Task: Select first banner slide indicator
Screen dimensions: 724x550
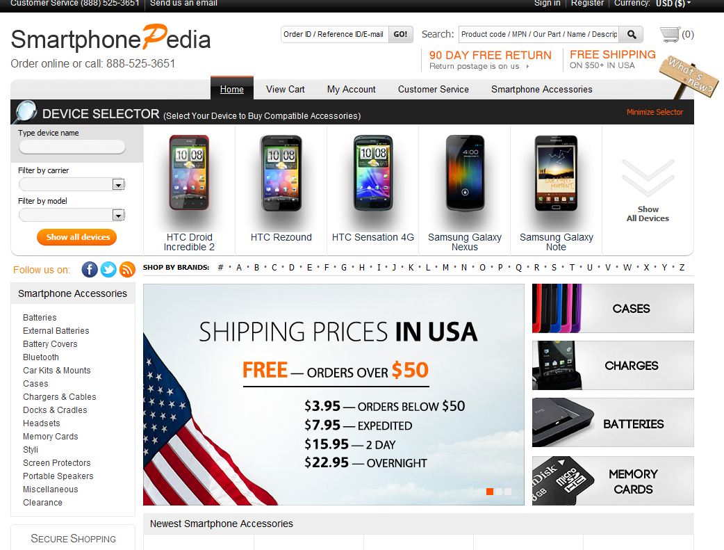Action: click(490, 492)
